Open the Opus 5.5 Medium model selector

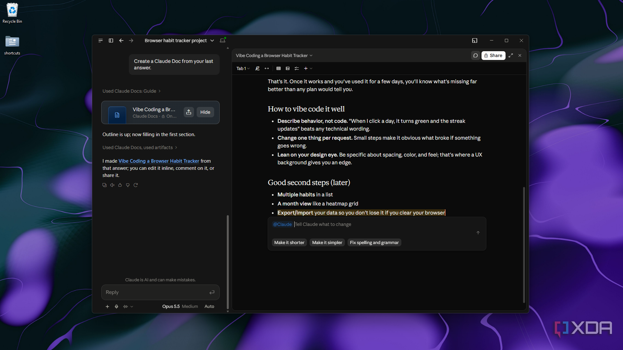[x=180, y=307]
